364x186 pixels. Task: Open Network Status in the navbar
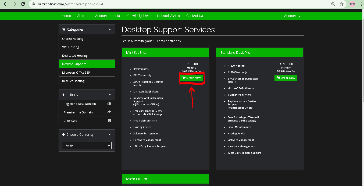coord(168,16)
